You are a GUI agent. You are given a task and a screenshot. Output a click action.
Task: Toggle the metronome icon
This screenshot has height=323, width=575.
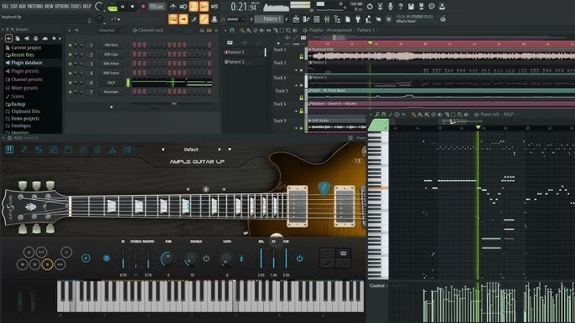pos(173,7)
